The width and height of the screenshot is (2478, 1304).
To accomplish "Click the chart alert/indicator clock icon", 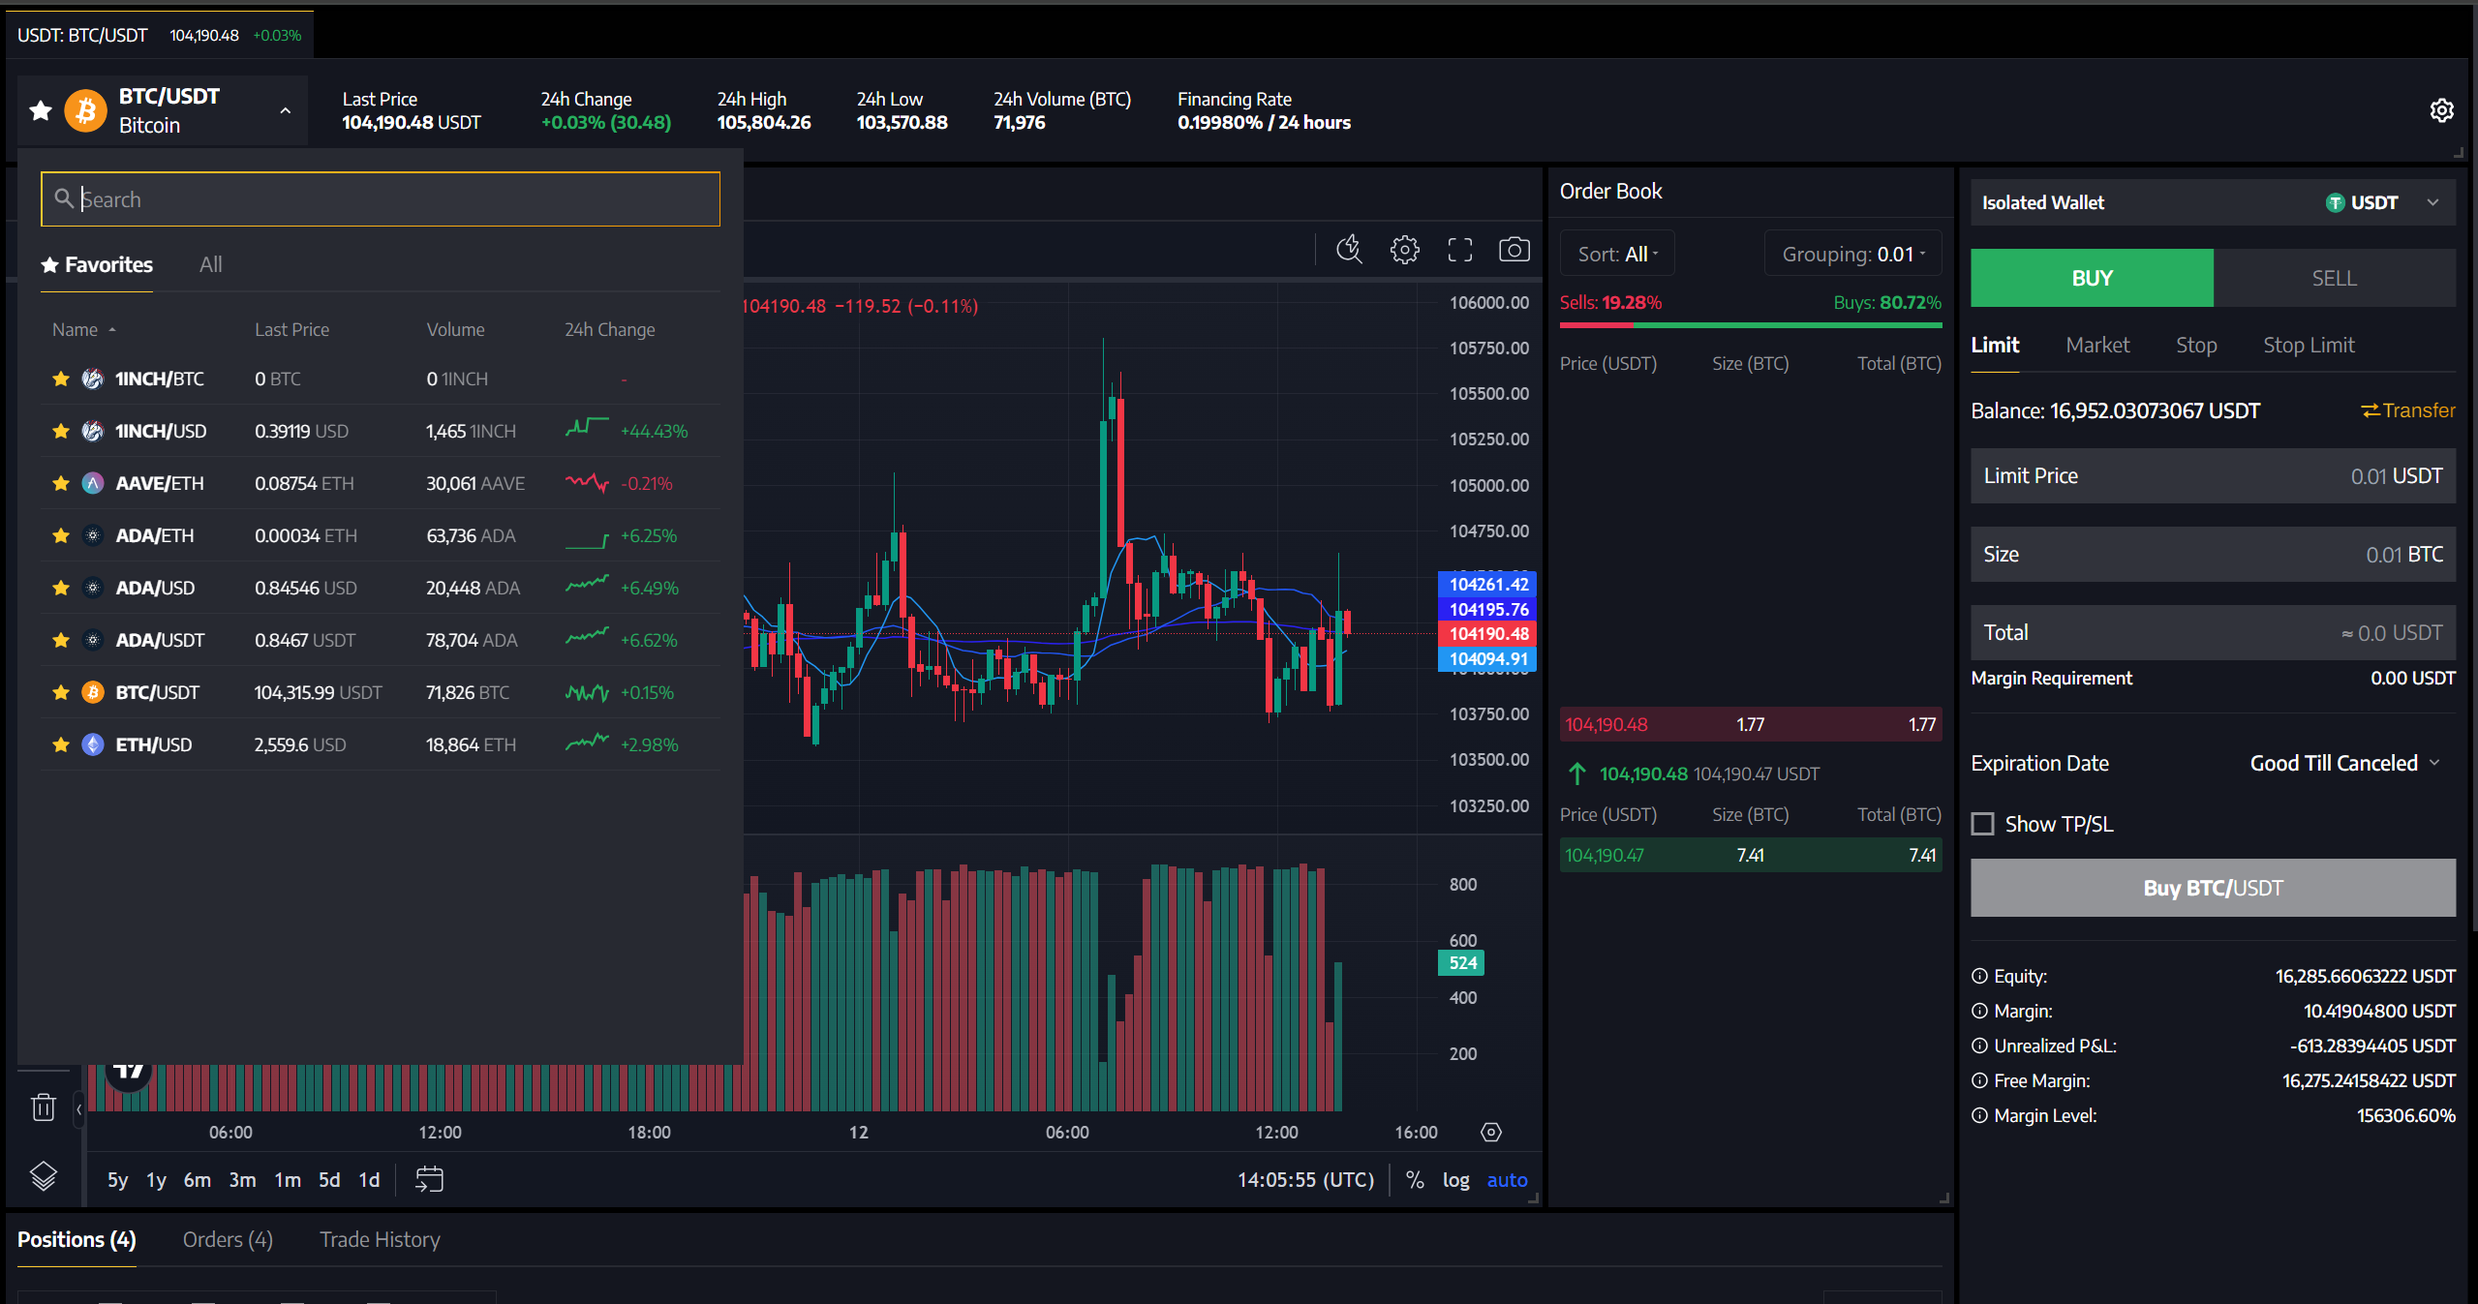I will [1349, 250].
